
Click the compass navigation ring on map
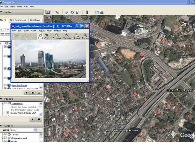click(x=187, y=29)
